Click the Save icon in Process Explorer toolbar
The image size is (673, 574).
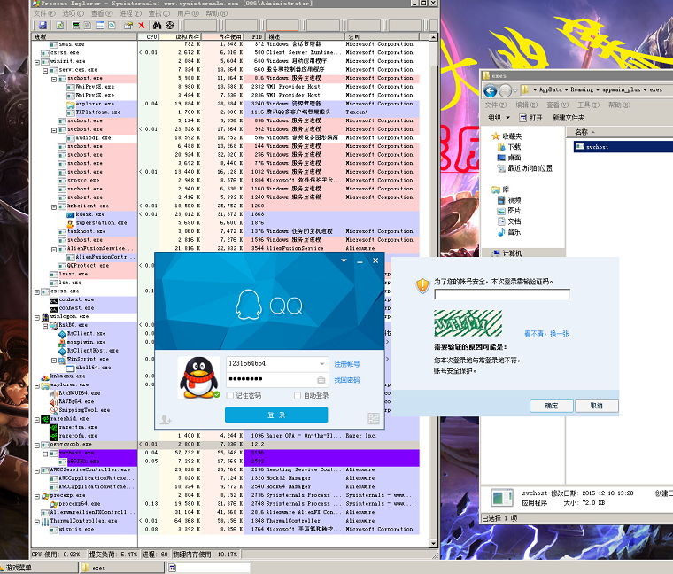pyautogui.click(x=43, y=26)
